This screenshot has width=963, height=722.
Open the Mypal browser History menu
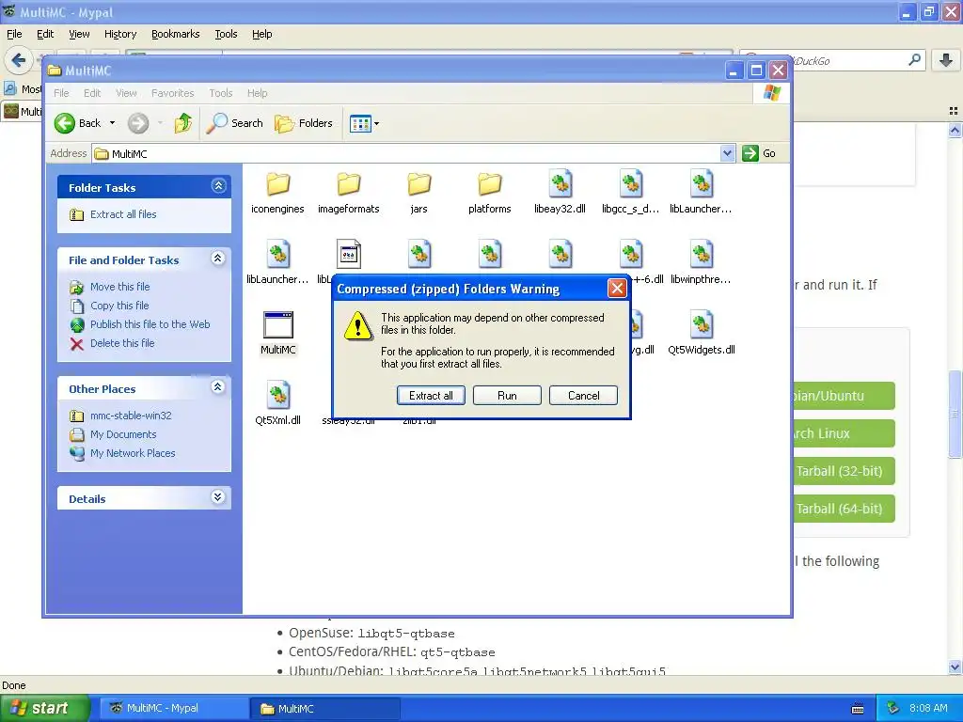pos(119,34)
